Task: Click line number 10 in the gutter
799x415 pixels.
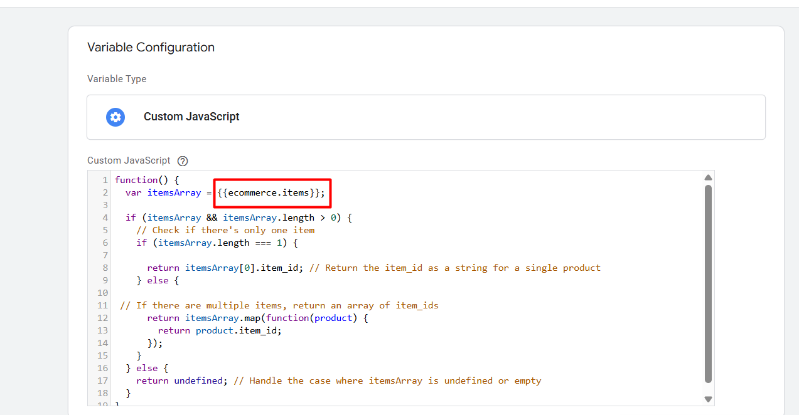Action: [102, 293]
